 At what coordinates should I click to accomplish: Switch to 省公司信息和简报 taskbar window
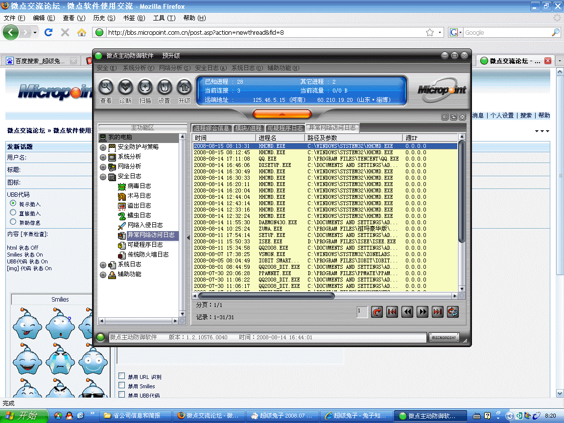tap(135, 416)
